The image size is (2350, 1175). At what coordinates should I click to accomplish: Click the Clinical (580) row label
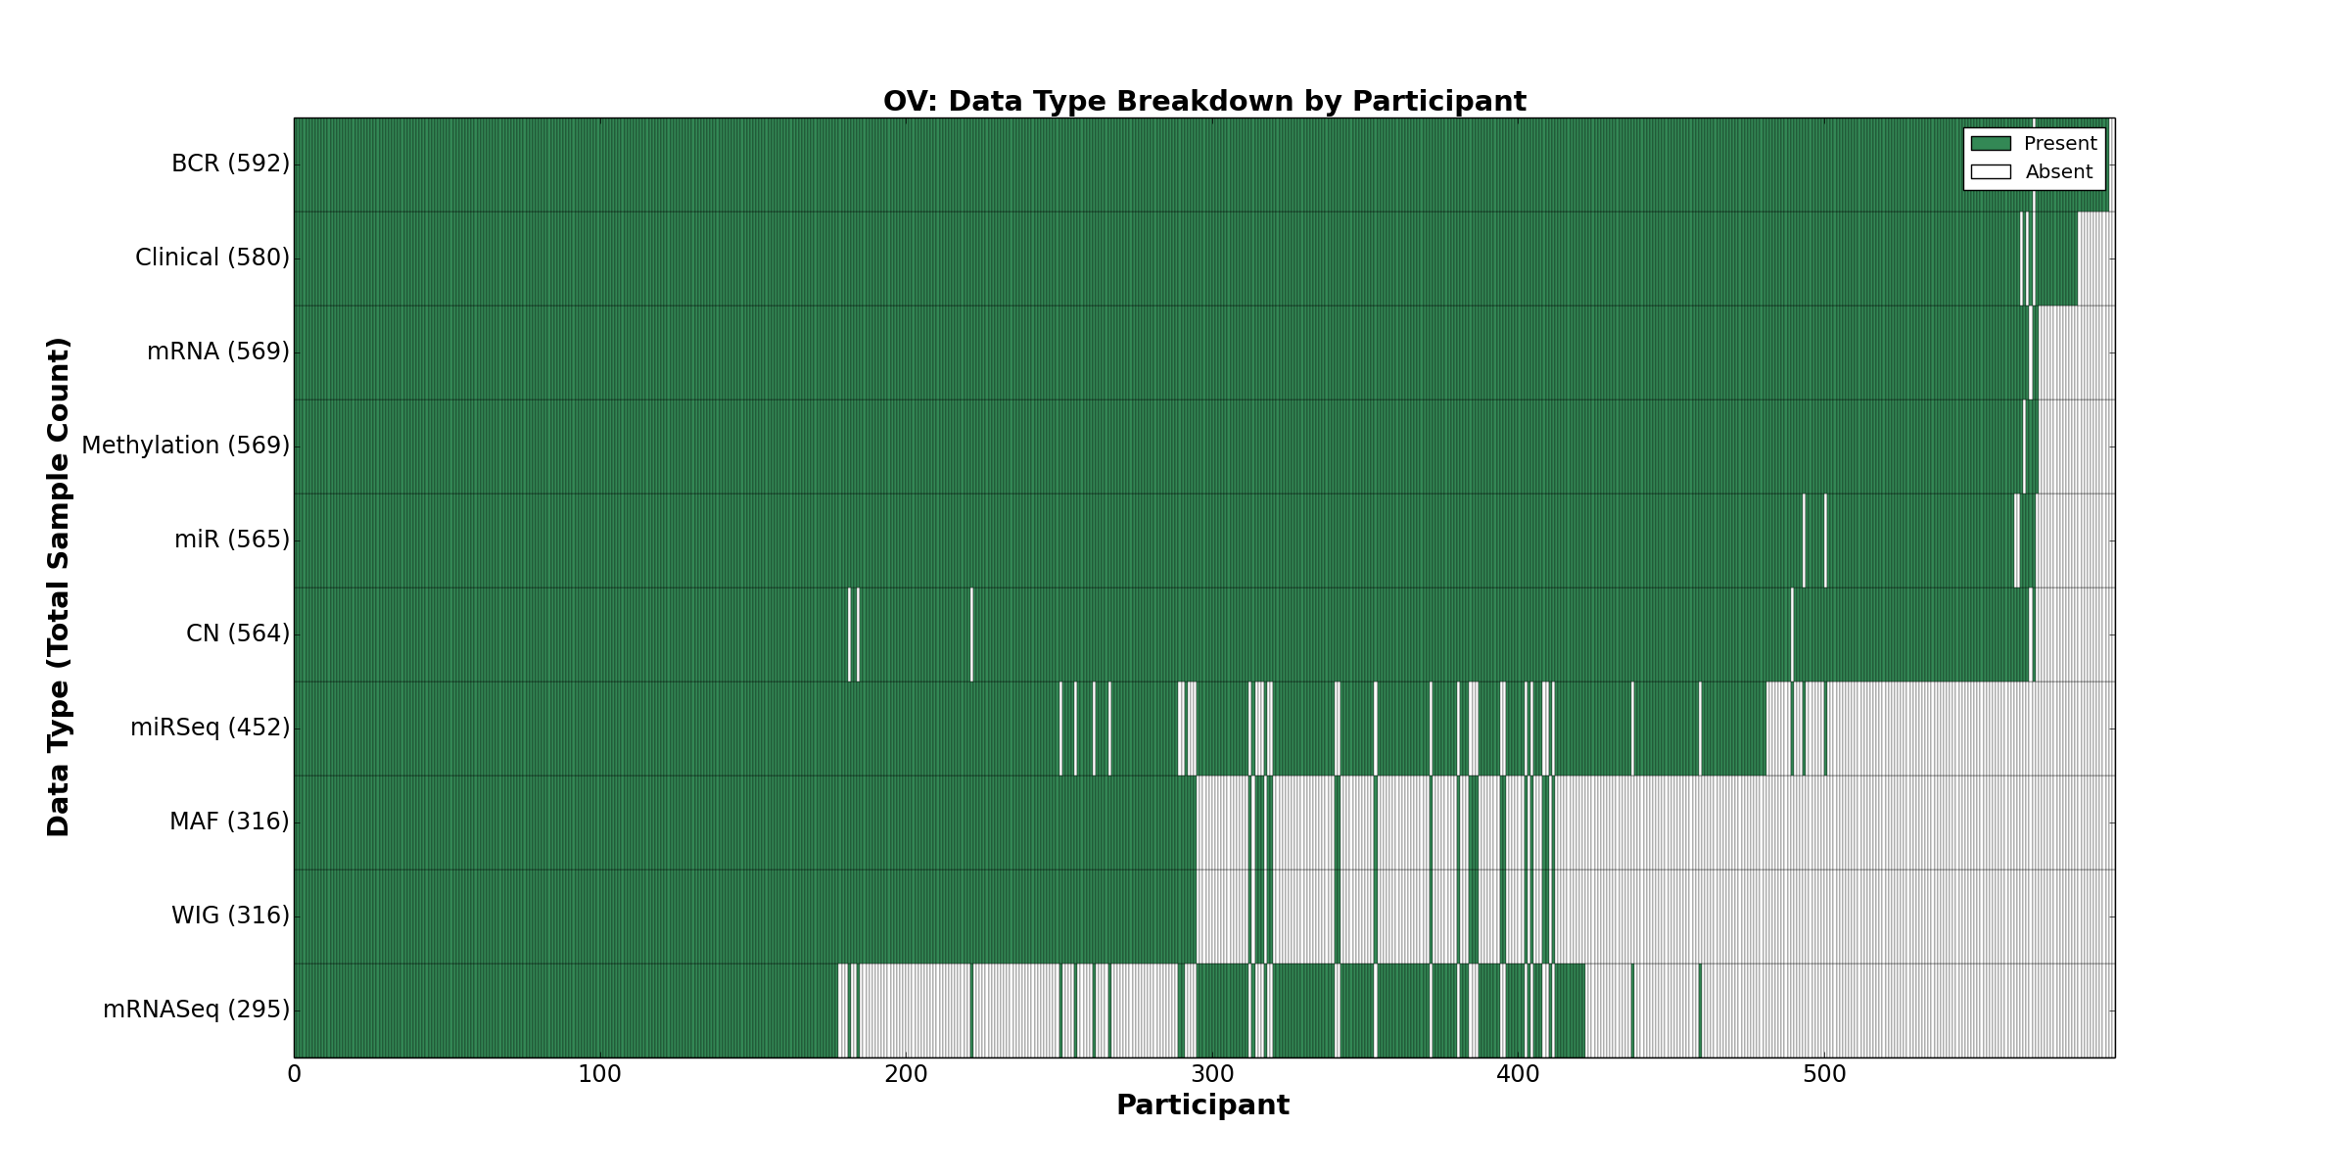tap(211, 258)
